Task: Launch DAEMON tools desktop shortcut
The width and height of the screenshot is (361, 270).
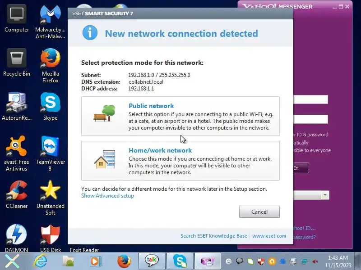Action: [17, 238]
